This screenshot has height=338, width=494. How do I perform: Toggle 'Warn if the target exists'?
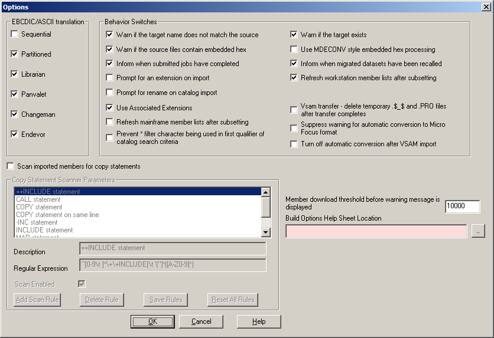[294, 35]
